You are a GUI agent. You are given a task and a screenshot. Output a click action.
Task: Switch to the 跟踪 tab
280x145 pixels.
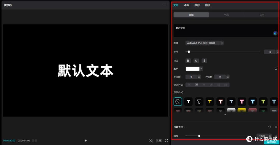click(x=197, y=5)
